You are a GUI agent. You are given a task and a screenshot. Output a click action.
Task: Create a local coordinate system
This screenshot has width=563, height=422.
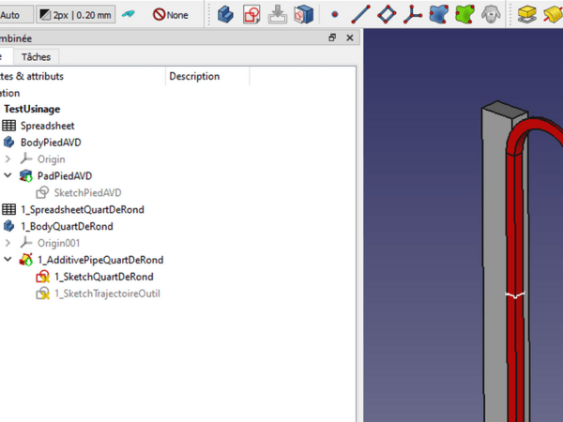click(413, 14)
